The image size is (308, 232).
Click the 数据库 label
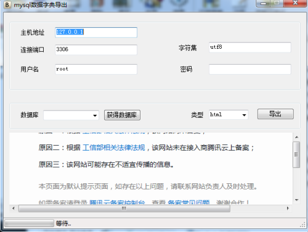[x=30, y=115]
